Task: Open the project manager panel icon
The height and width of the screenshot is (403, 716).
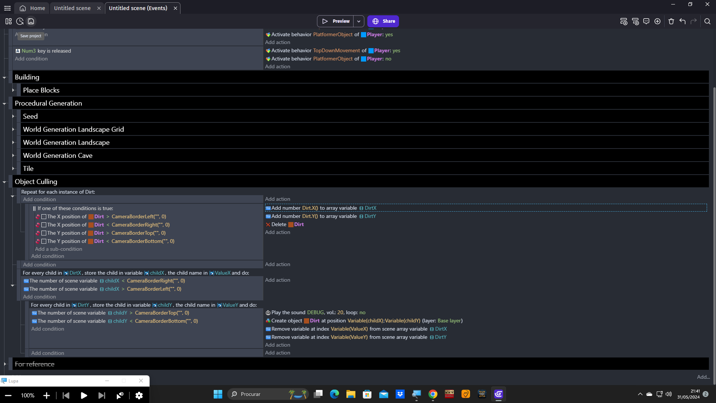Action: tap(9, 21)
